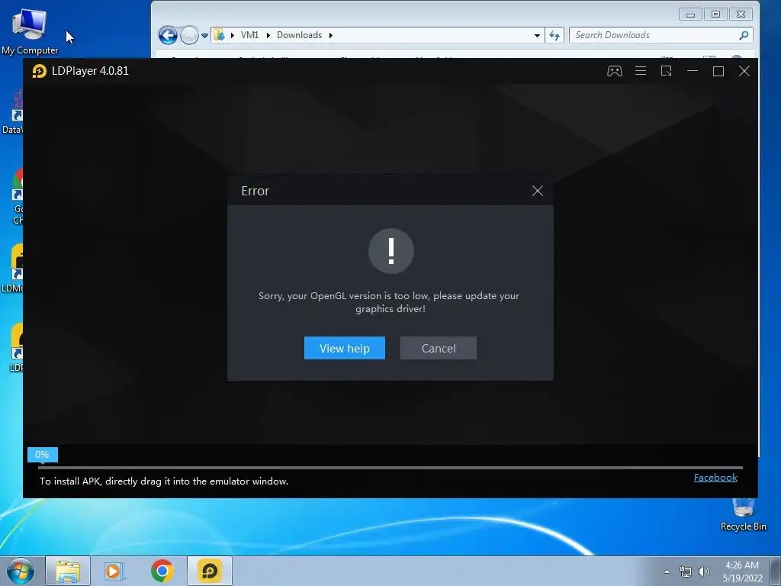Open Google Chrome from taskbar

(162, 571)
